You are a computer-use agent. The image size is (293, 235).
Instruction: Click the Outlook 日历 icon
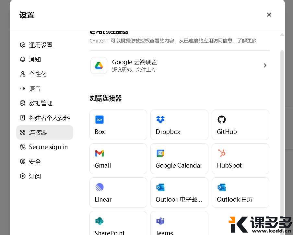(222, 187)
